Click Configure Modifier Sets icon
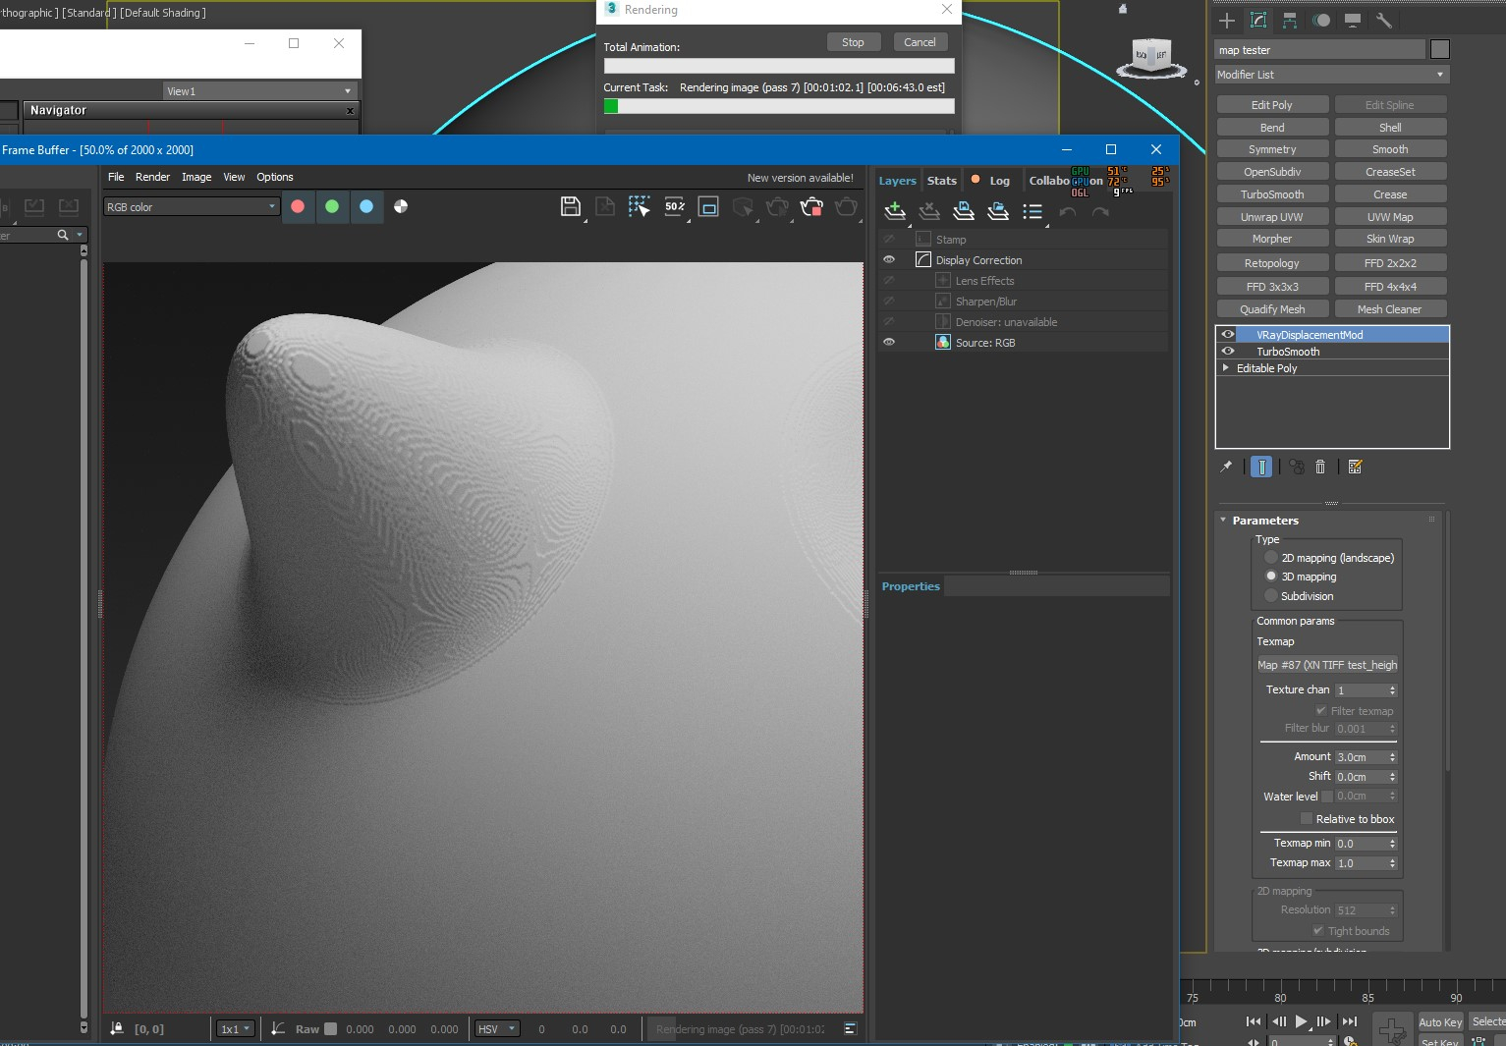This screenshot has height=1046, width=1506. 1355,468
